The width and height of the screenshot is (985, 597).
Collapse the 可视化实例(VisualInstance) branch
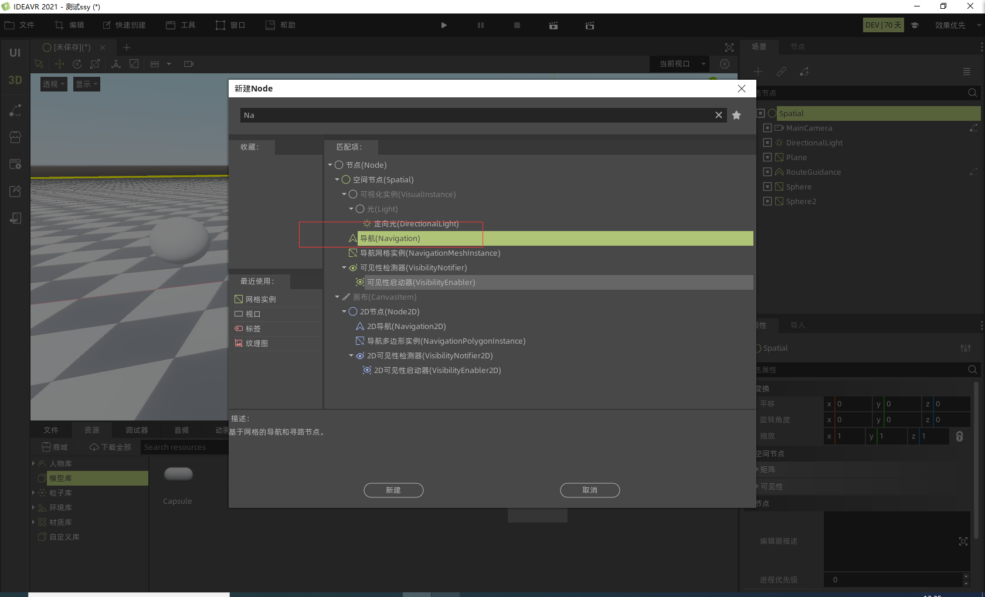(x=344, y=194)
